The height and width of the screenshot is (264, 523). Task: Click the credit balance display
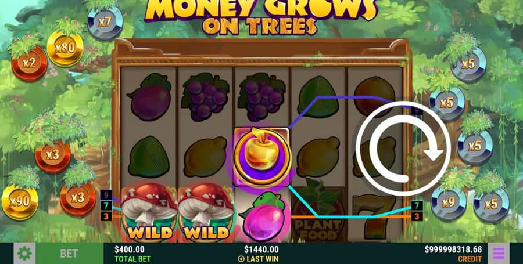(453, 254)
